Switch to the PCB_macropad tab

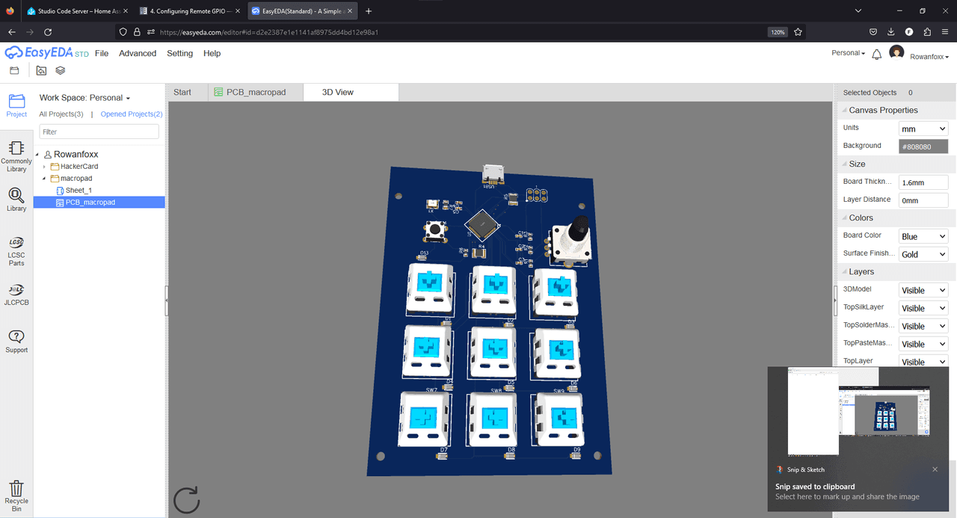(x=256, y=93)
